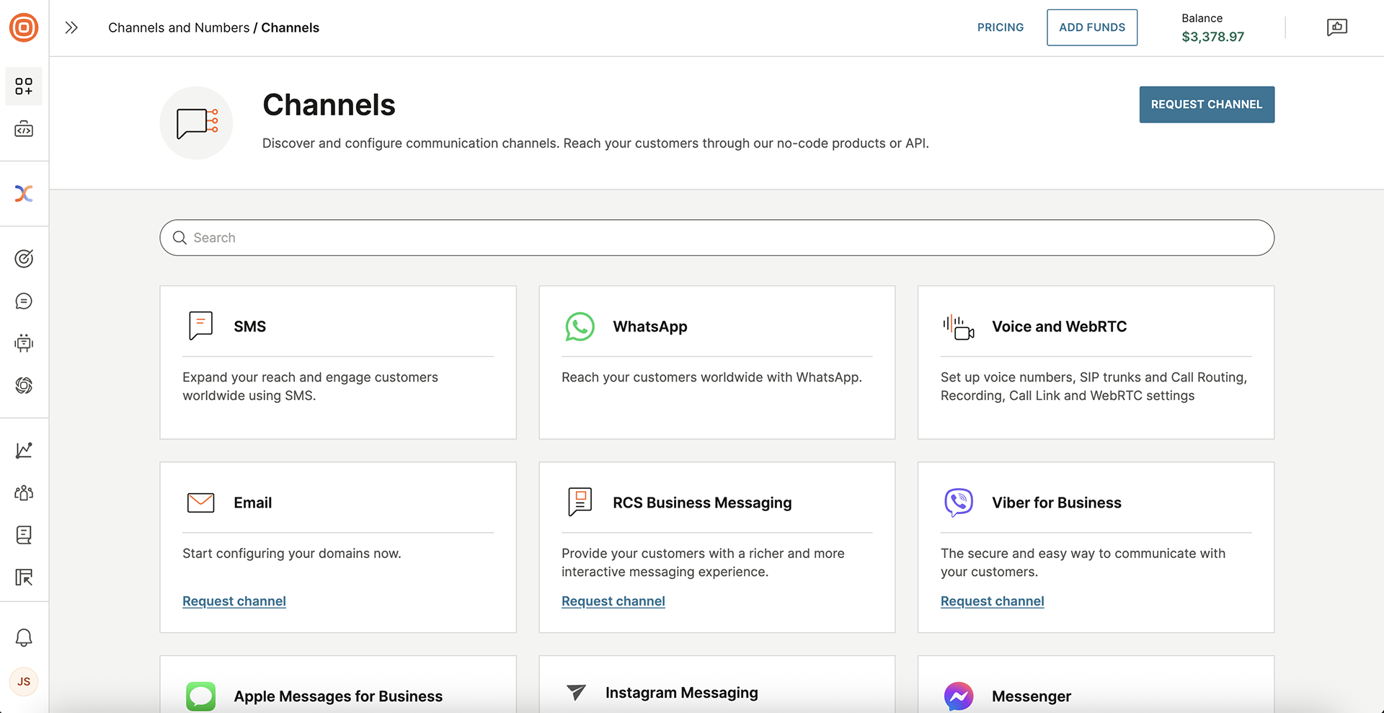
Task: Open the WhatsApp channel card
Action: [x=717, y=362]
